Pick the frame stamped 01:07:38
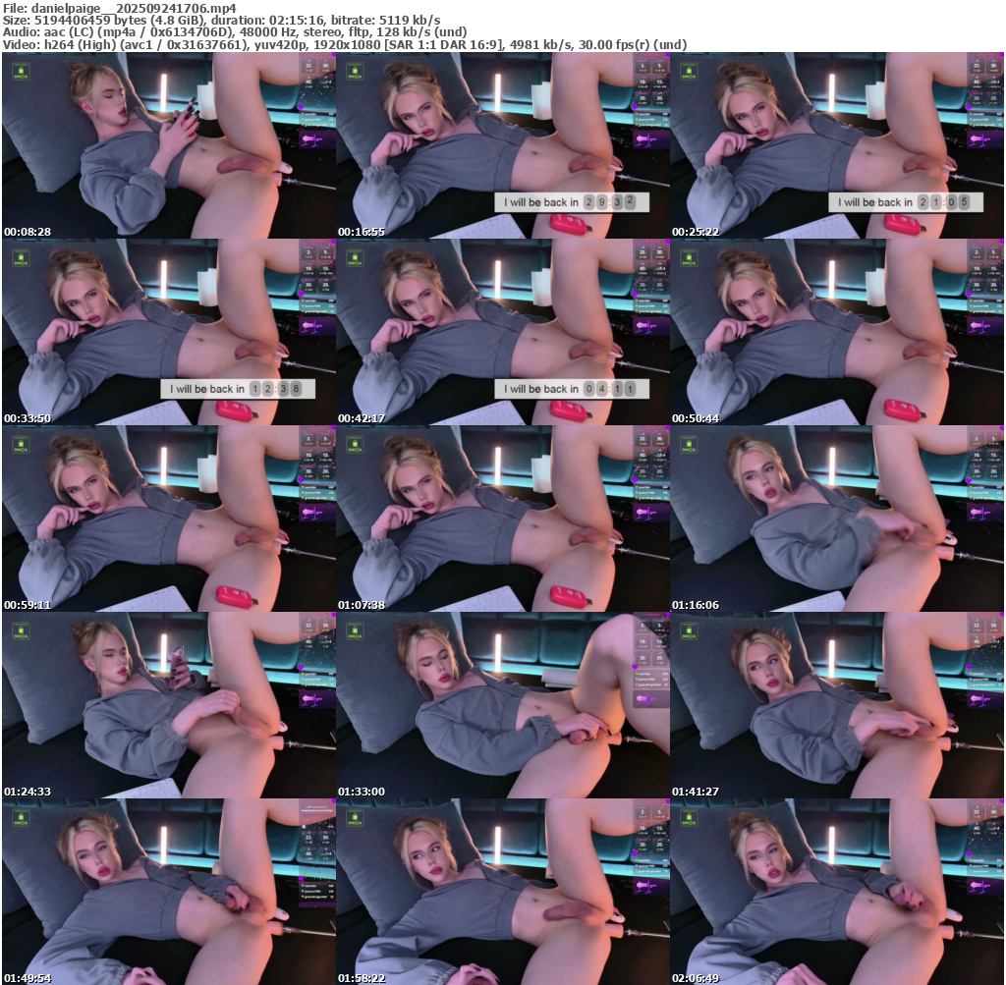This screenshot has width=1006, height=985. click(503, 519)
